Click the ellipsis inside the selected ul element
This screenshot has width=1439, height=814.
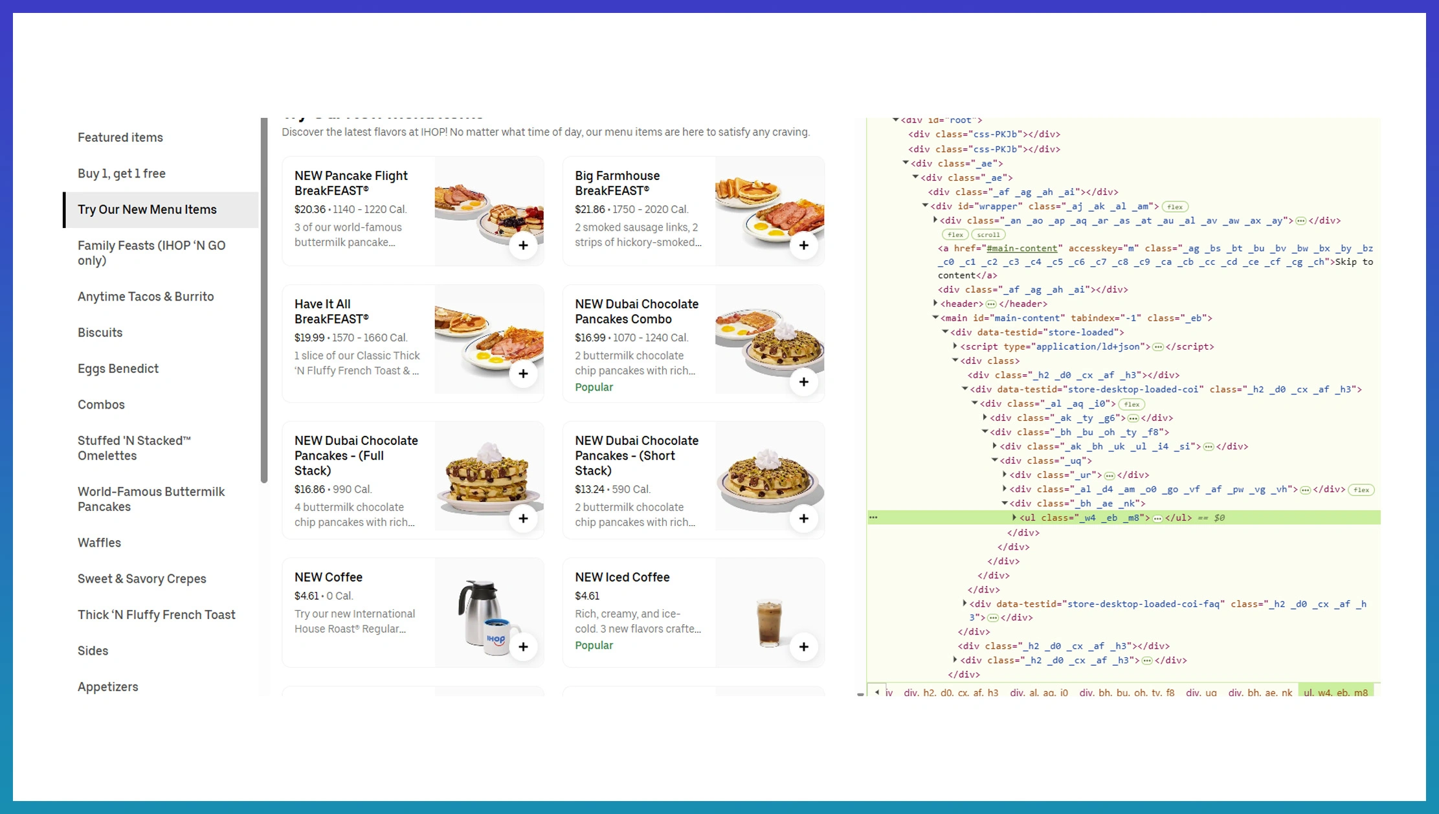point(1157,518)
